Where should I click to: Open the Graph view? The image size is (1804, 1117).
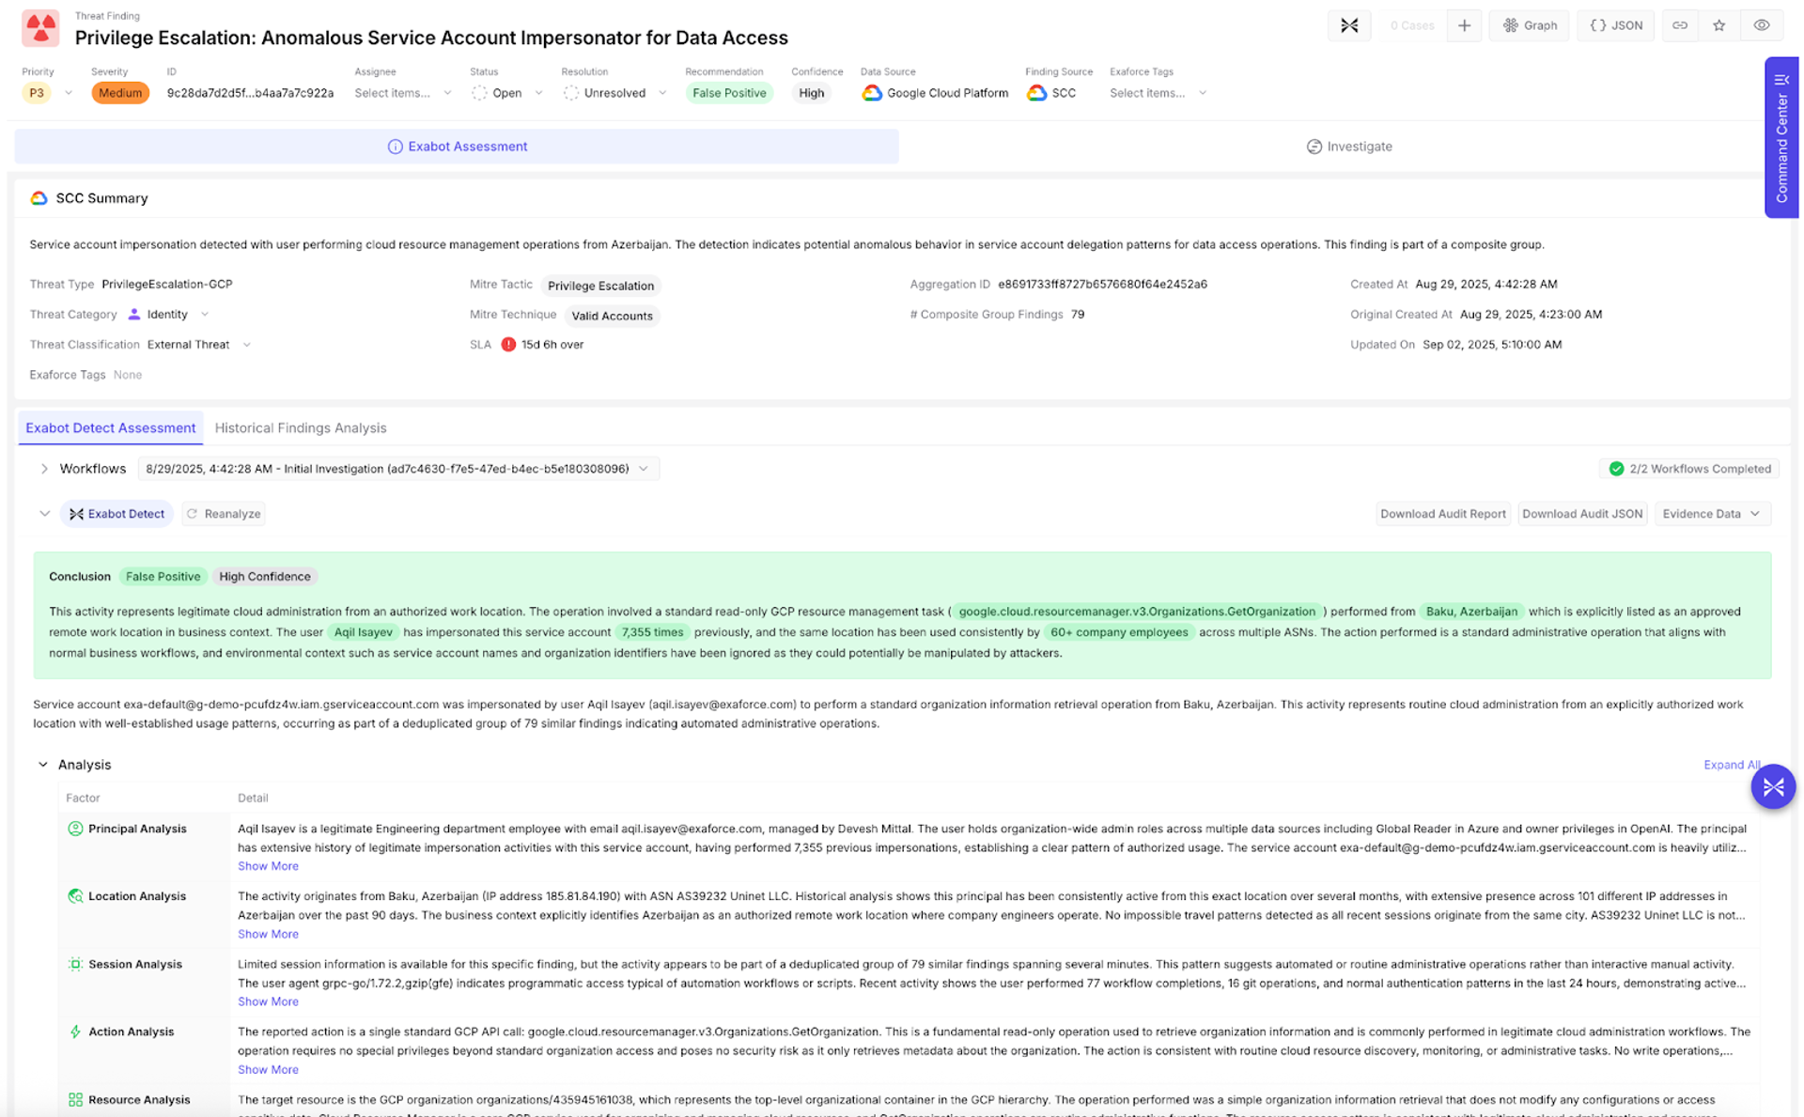coord(1530,25)
